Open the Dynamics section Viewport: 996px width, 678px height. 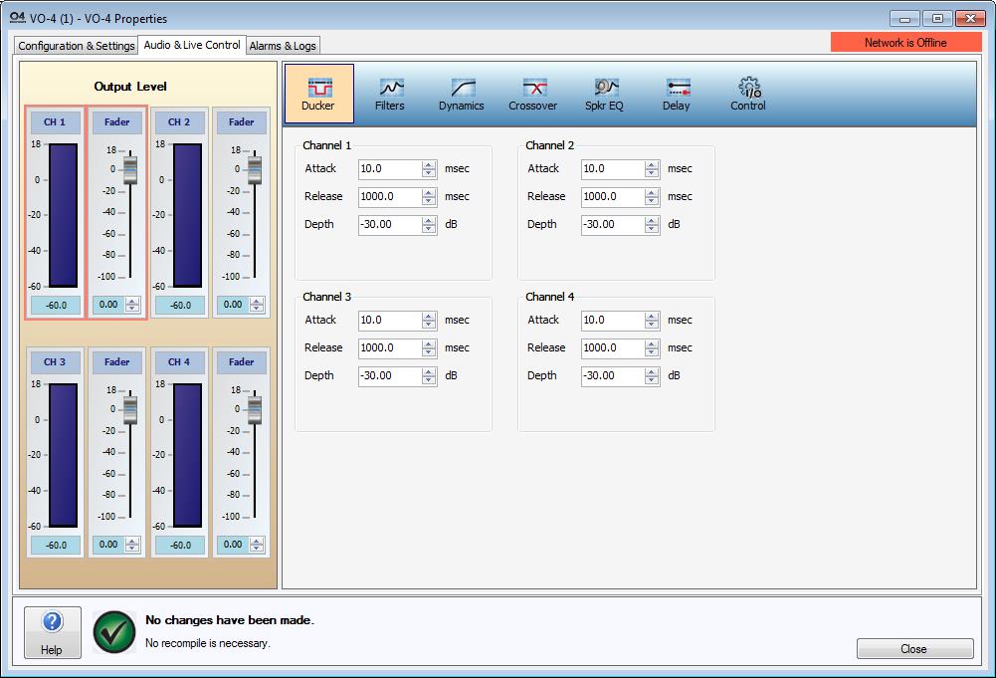coord(461,94)
